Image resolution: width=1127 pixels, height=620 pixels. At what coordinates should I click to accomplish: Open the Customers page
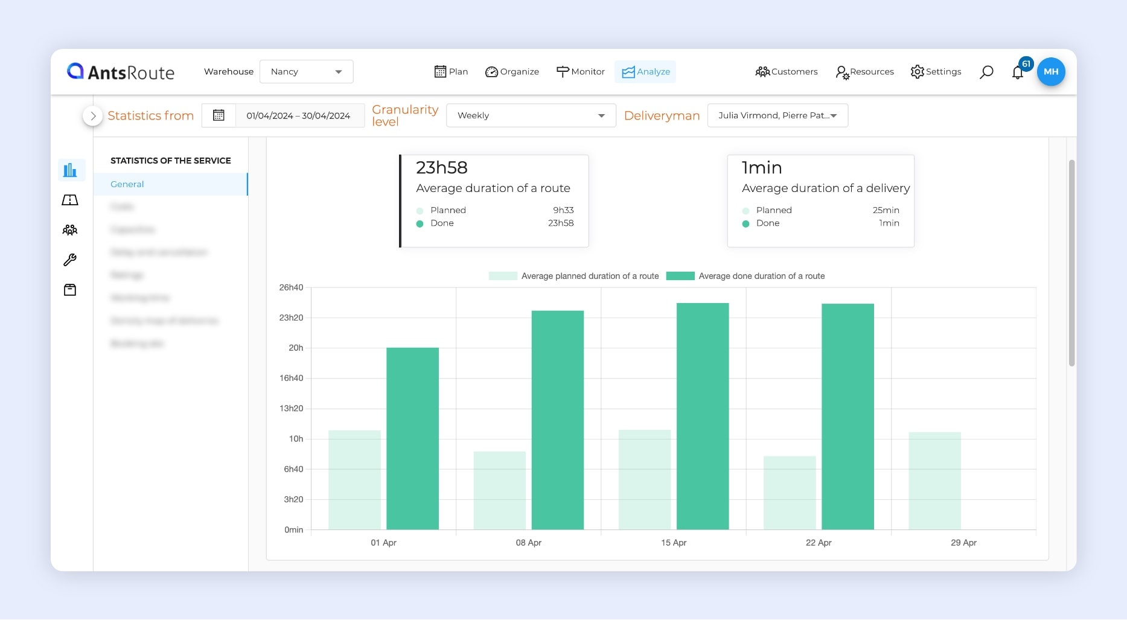[x=787, y=72]
